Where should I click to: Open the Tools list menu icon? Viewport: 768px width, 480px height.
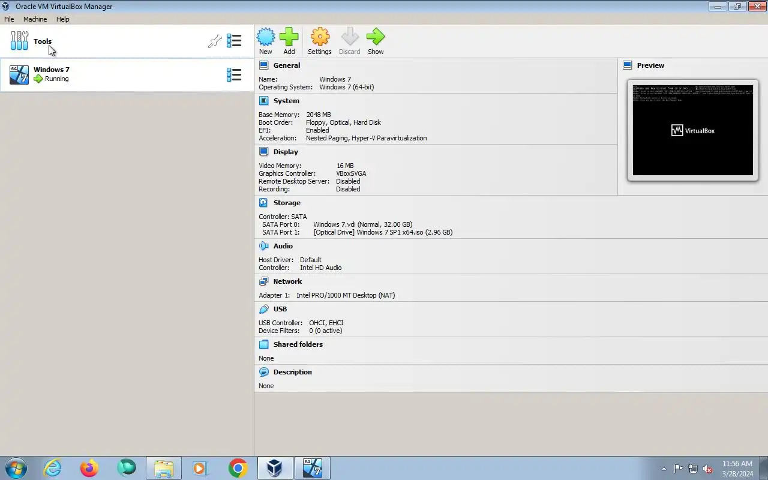pos(234,41)
